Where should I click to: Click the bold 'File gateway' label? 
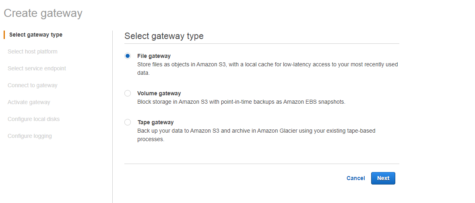pos(154,56)
